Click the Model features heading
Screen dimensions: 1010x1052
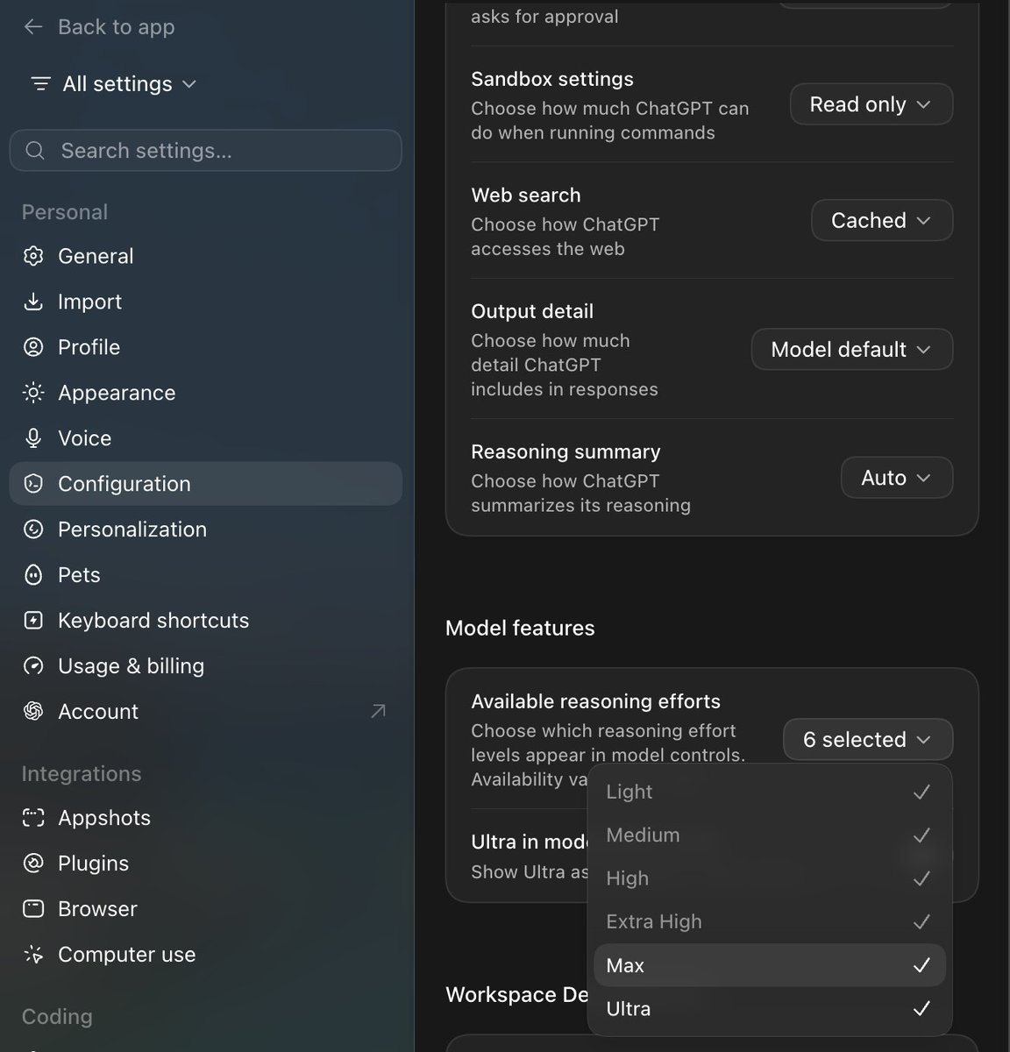(x=520, y=628)
